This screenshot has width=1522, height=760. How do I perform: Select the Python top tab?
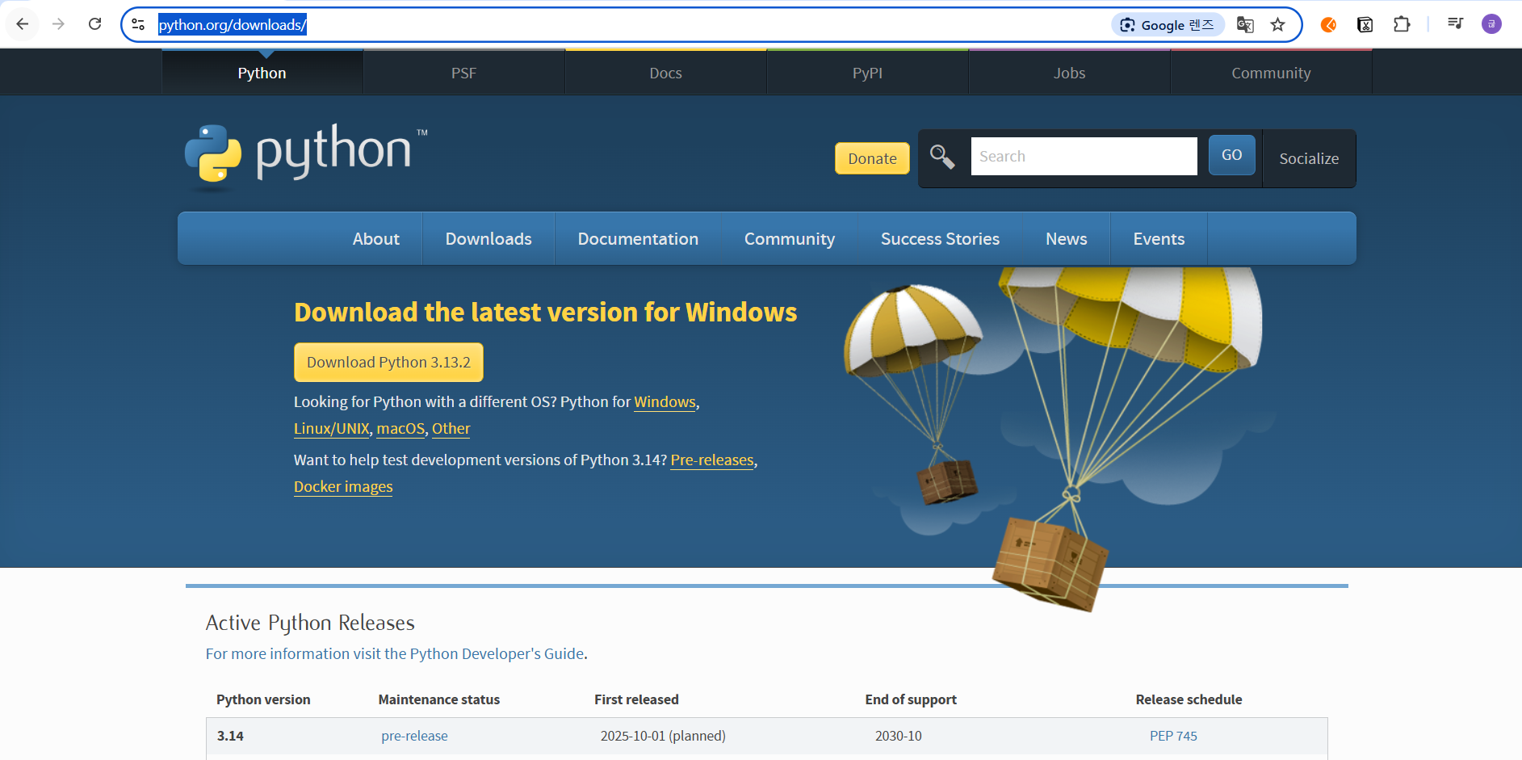(x=262, y=73)
